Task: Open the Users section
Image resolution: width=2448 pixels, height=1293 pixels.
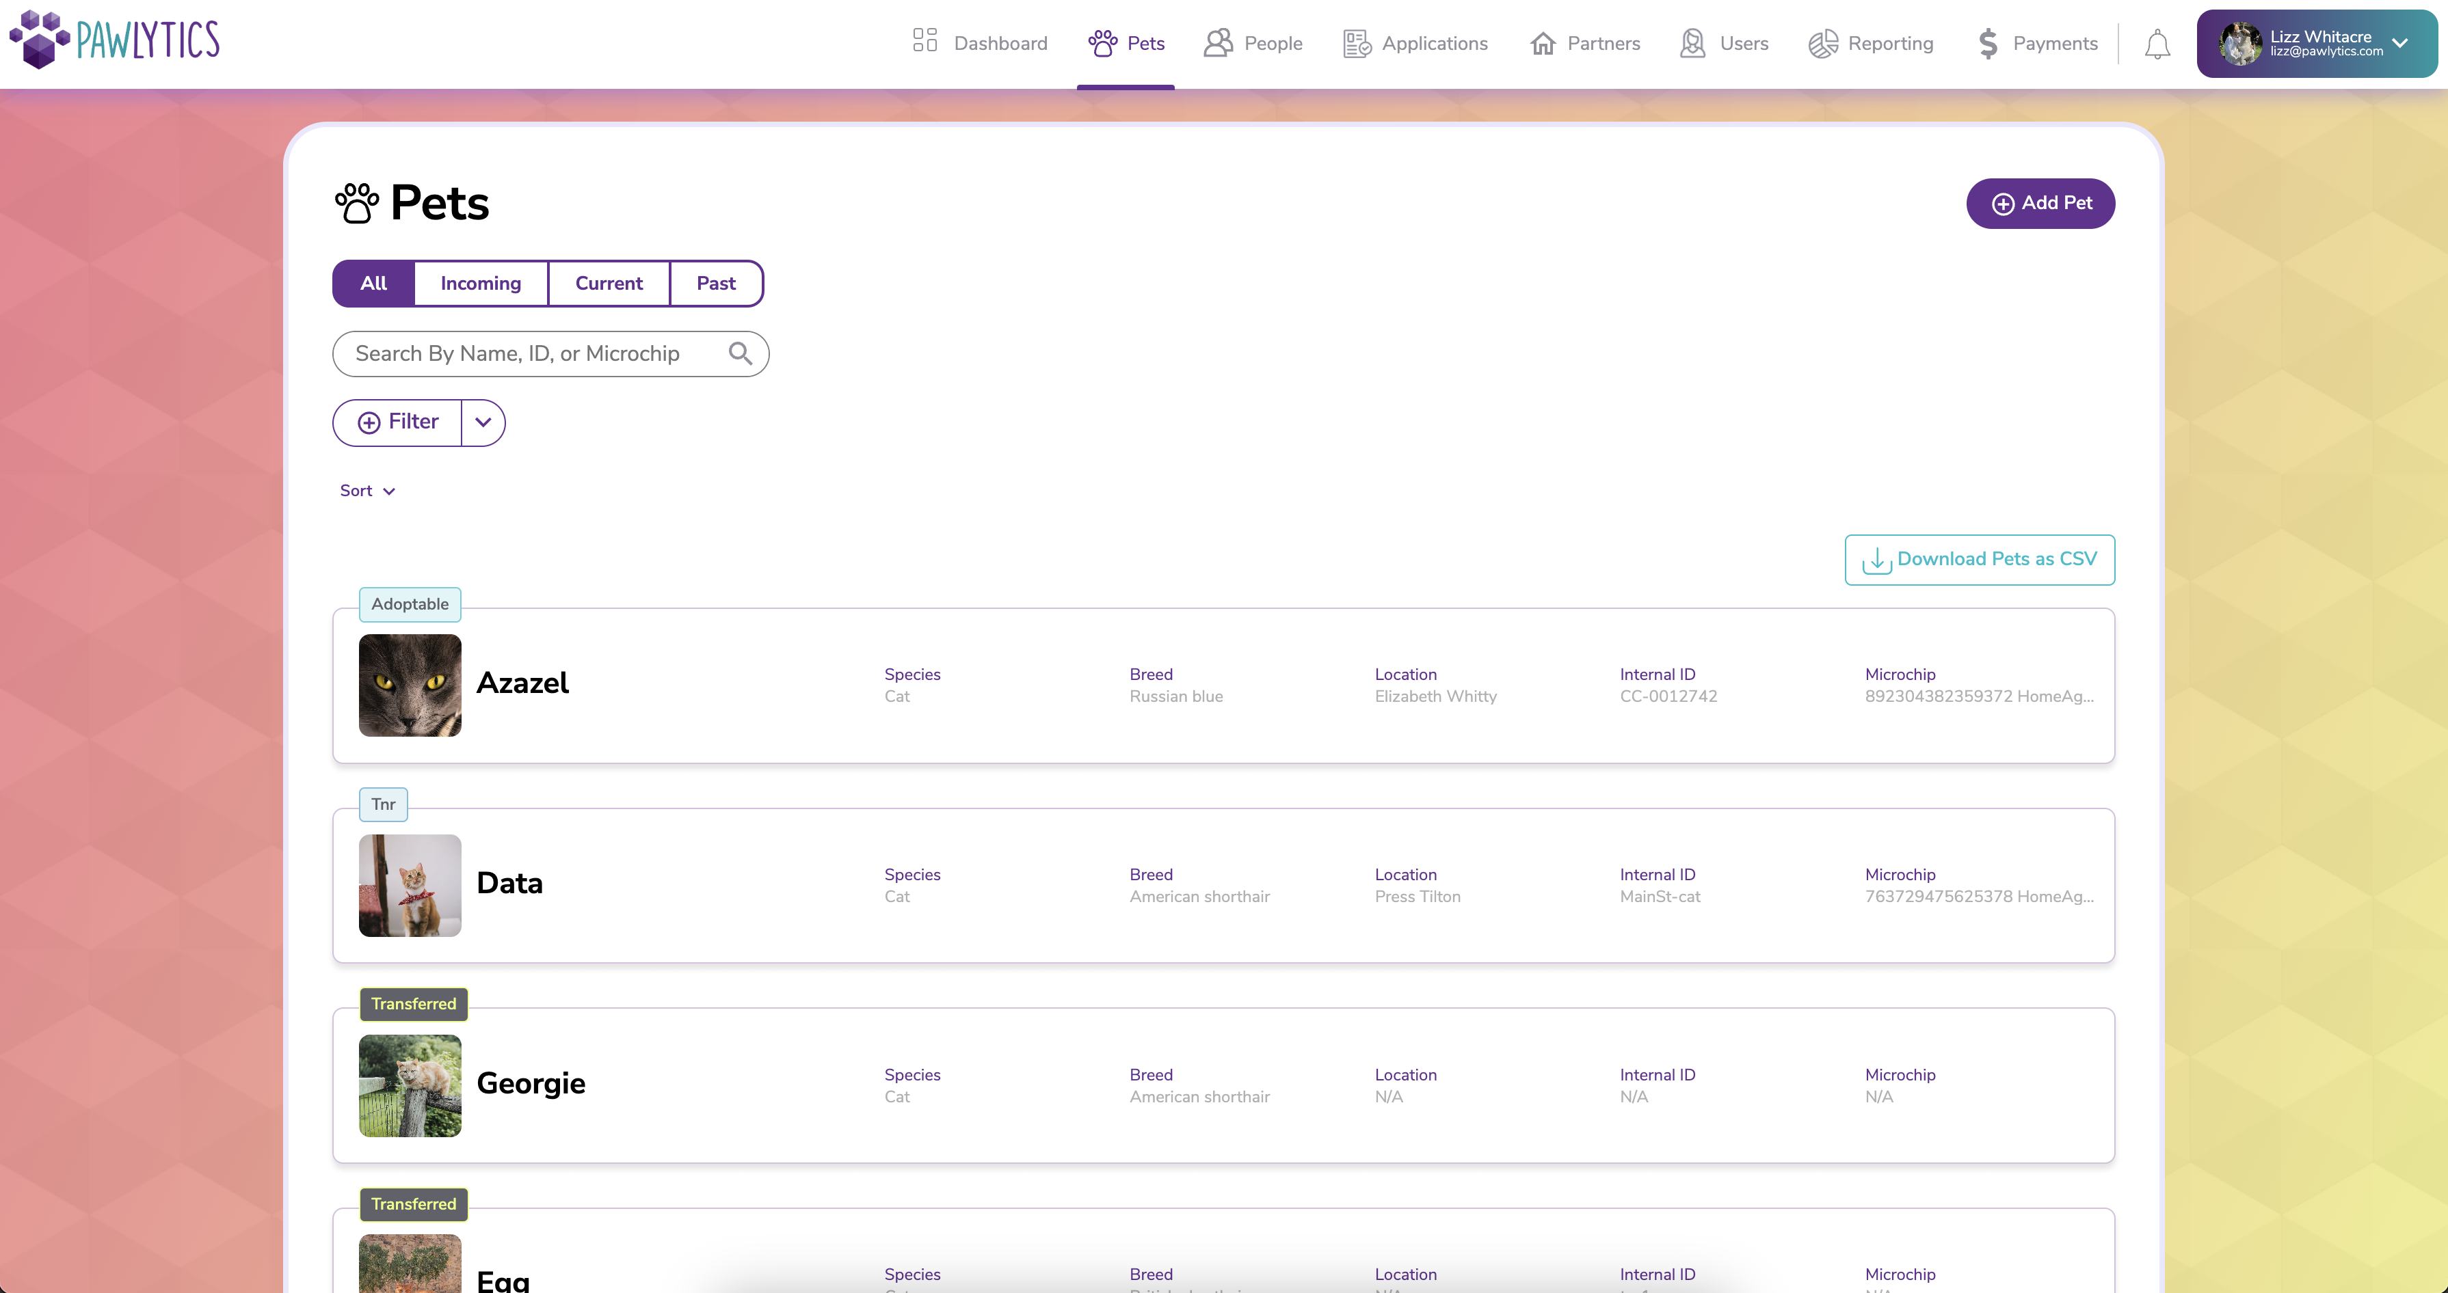Action: coord(1722,44)
